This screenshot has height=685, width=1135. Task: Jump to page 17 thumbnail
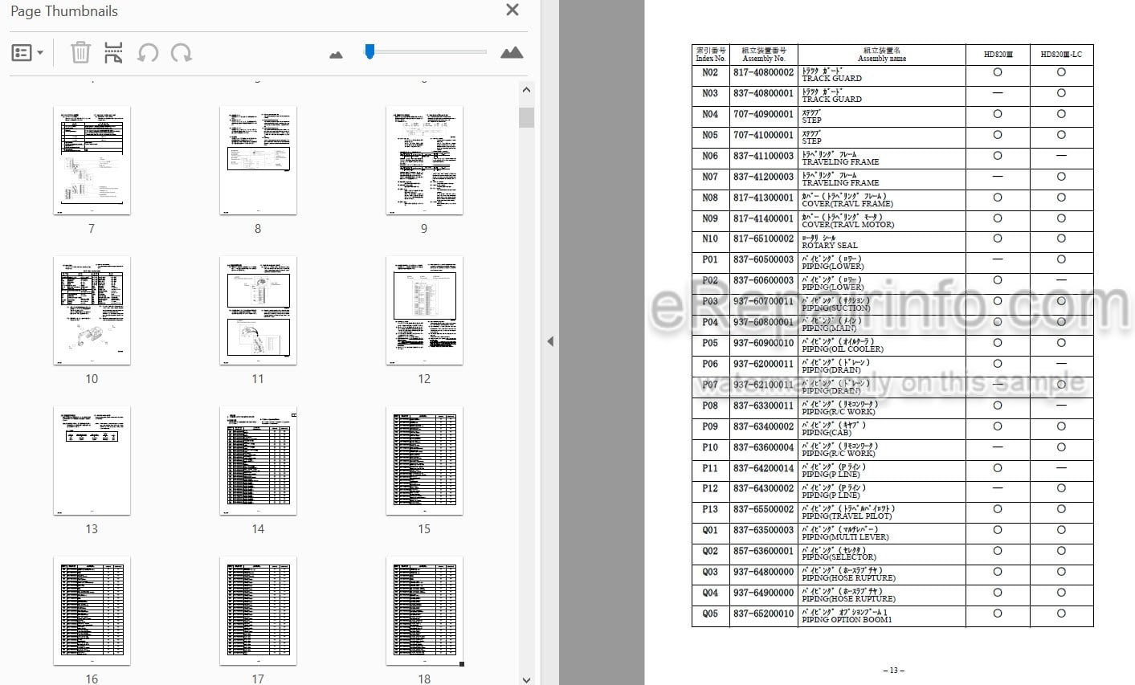point(258,611)
